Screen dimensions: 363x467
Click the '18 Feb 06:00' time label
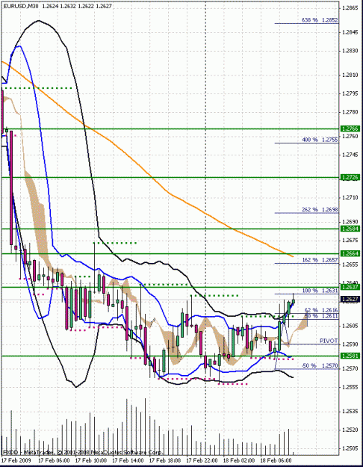pyautogui.click(x=276, y=460)
